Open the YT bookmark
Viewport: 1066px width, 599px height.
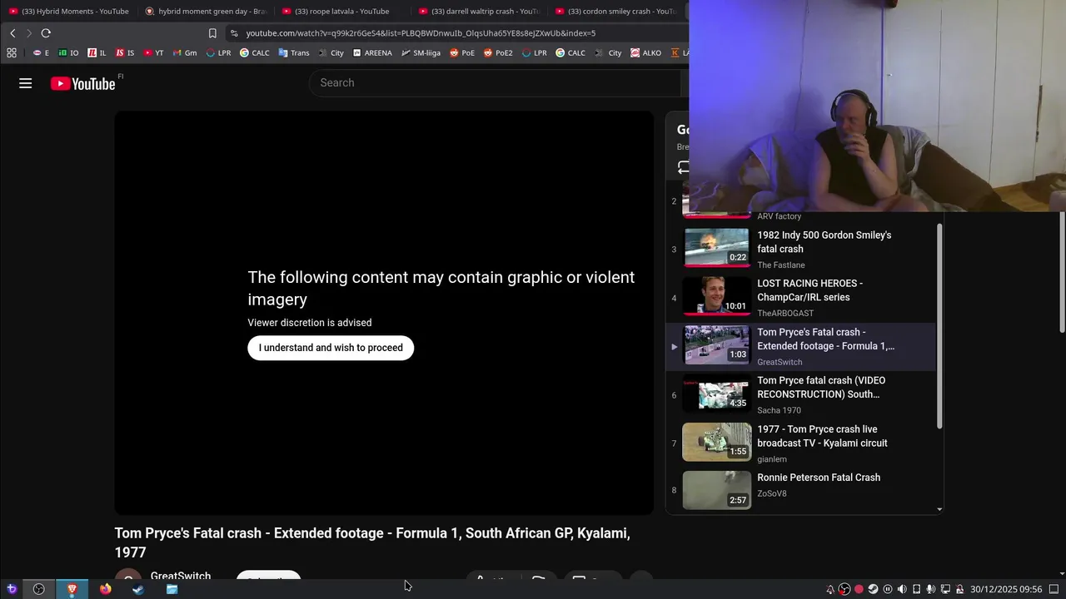coord(153,52)
